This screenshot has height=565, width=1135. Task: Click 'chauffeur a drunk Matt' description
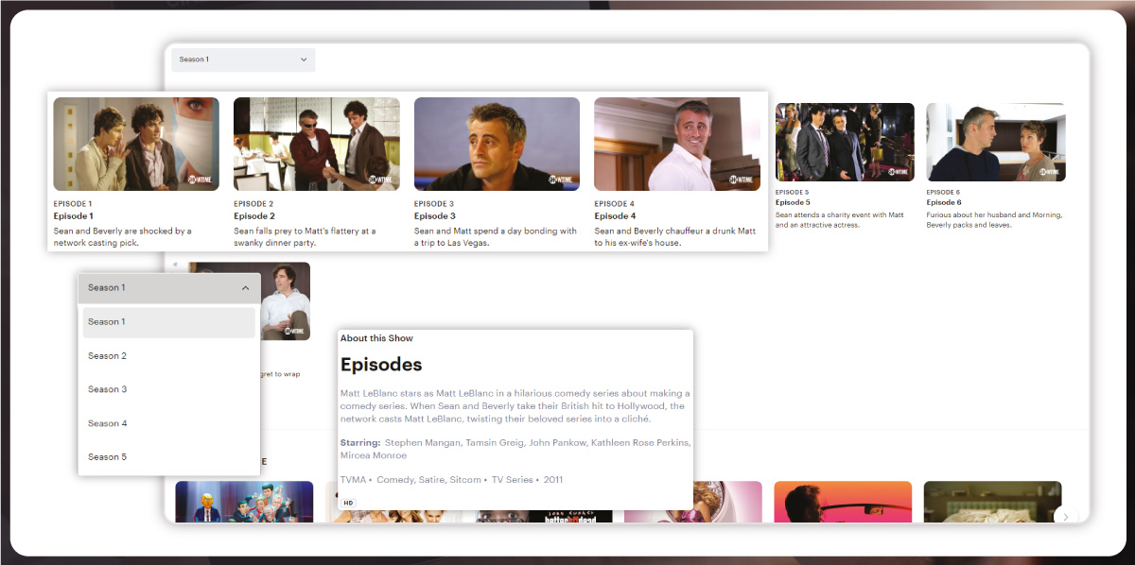(x=673, y=236)
